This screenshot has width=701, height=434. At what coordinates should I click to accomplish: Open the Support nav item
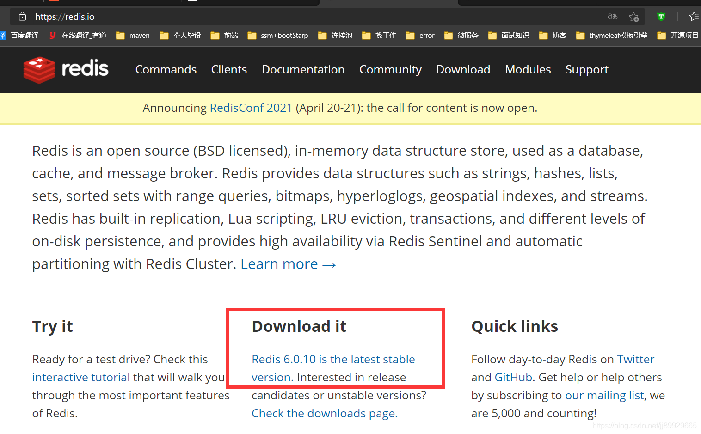(x=587, y=70)
